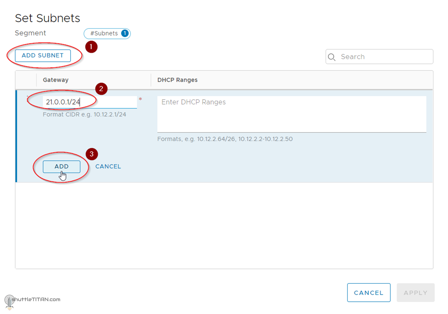Click the red step 2 marker
The image size is (448, 314).
click(x=101, y=89)
